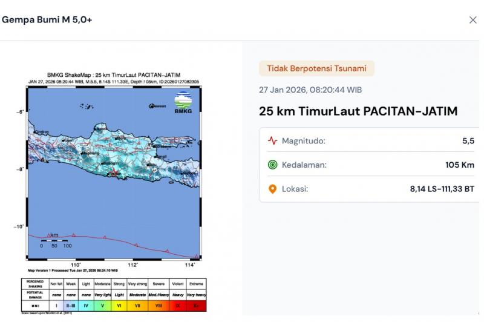Screen dimensions: 484x322
Task: Click the BMKG logo on the map
Action: (x=183, y=100)
